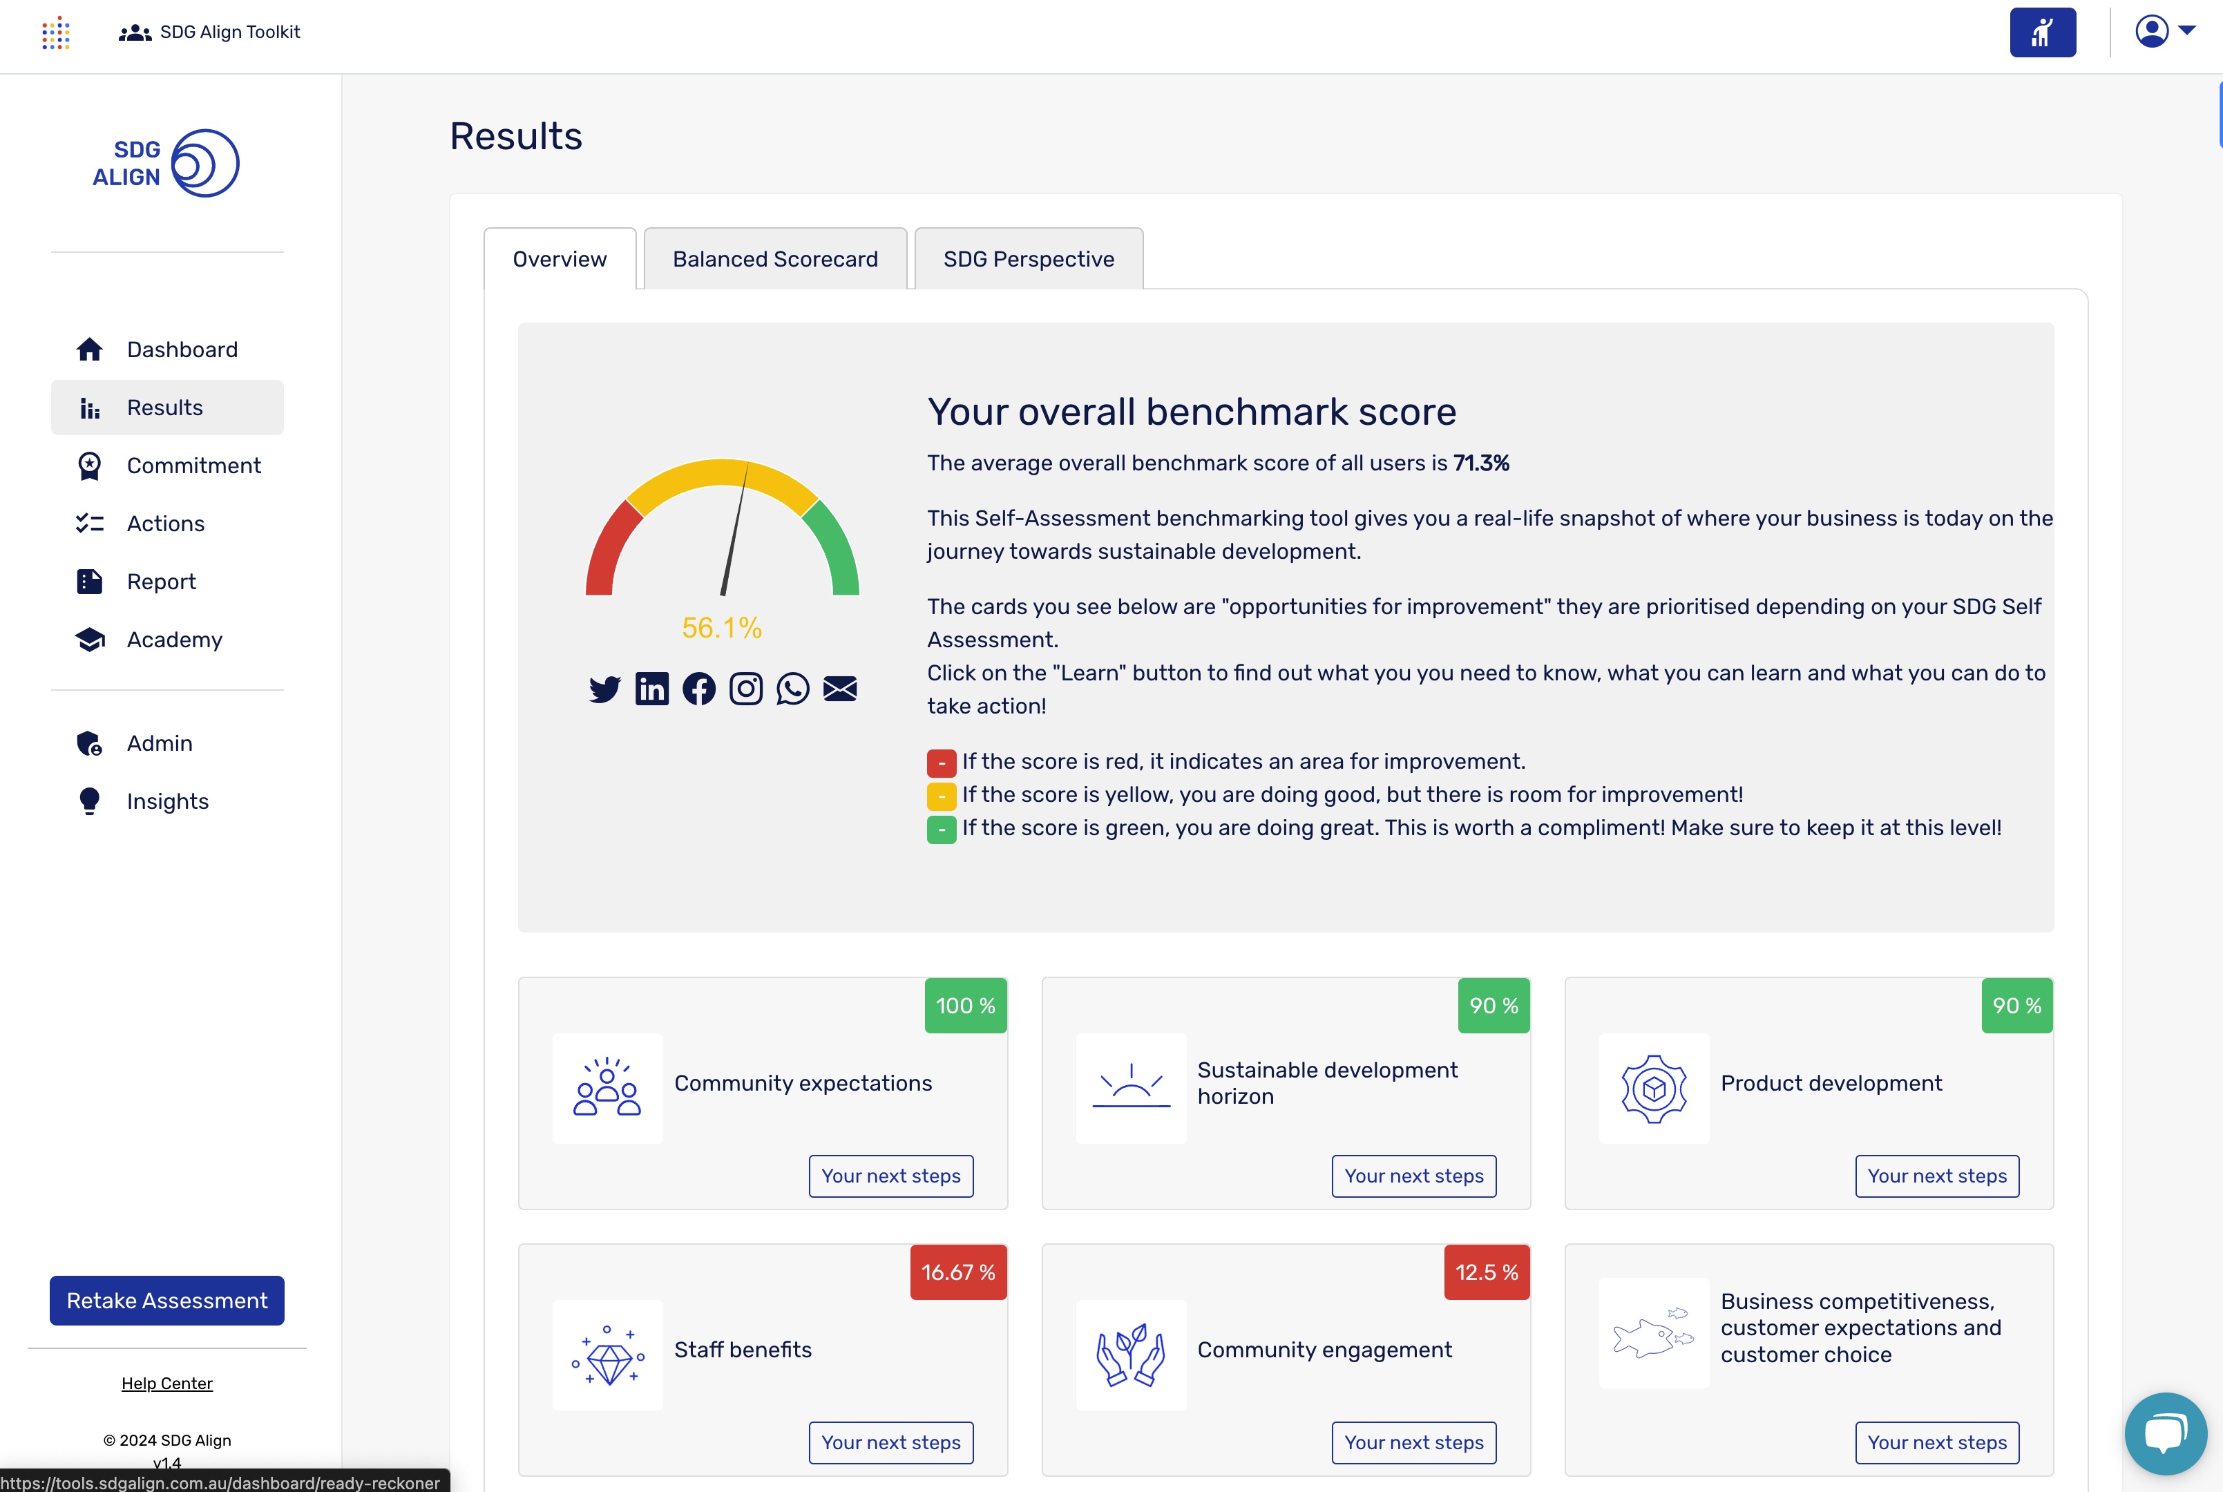The height and width of the screenshot is (1492, 2223).
Task: Switch to Balanced Scorecard tab
Action: coord(774,259)
